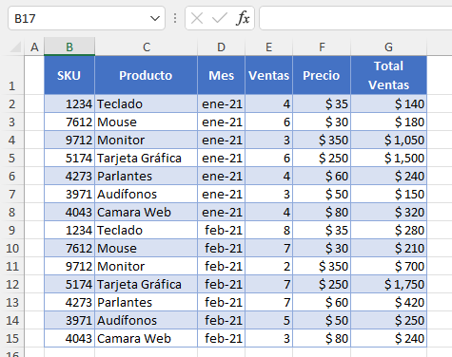Select Precio $ 350 in row 4
Screen dimensions: 452x357
point(322,140)
